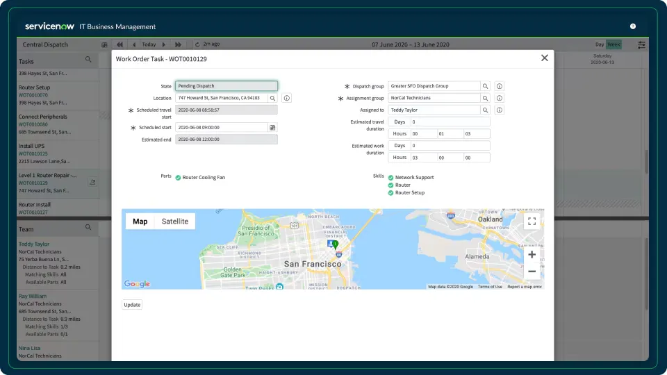Open calendar picker in Central Dispatch toolbar
Screen dimensions: 667x375
[x=104, y=44]
